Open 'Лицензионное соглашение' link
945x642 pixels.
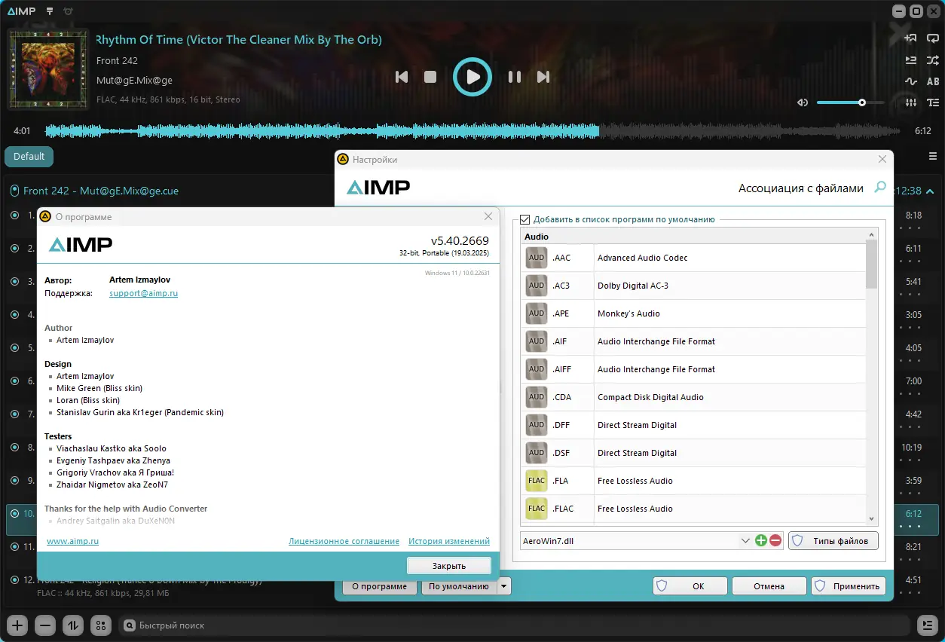(344, 541)
